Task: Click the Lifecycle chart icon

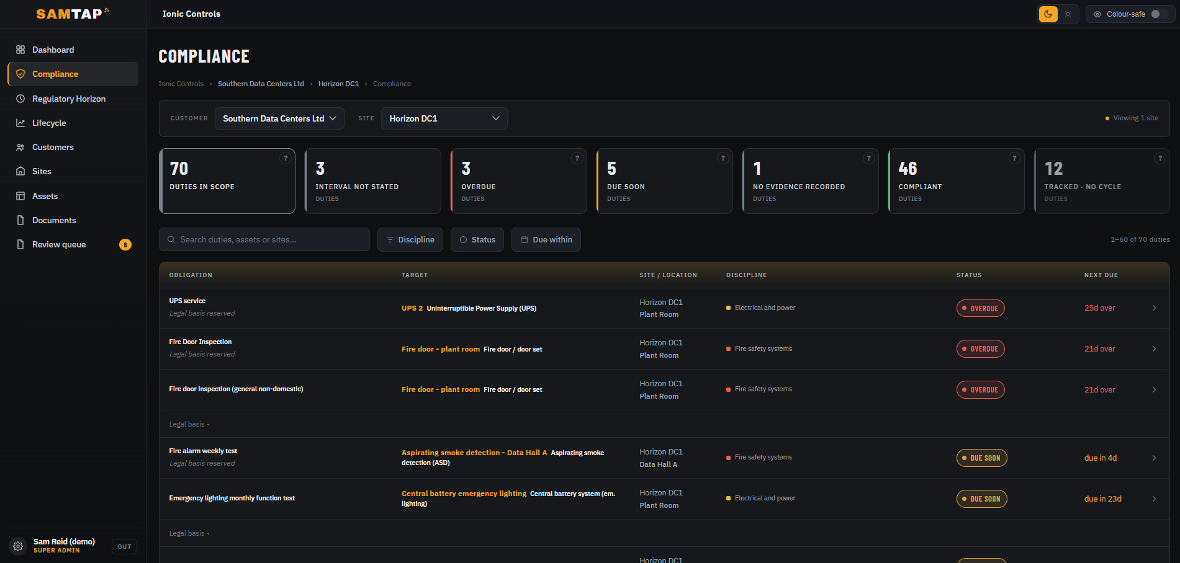Action: [x=20, y=123]
